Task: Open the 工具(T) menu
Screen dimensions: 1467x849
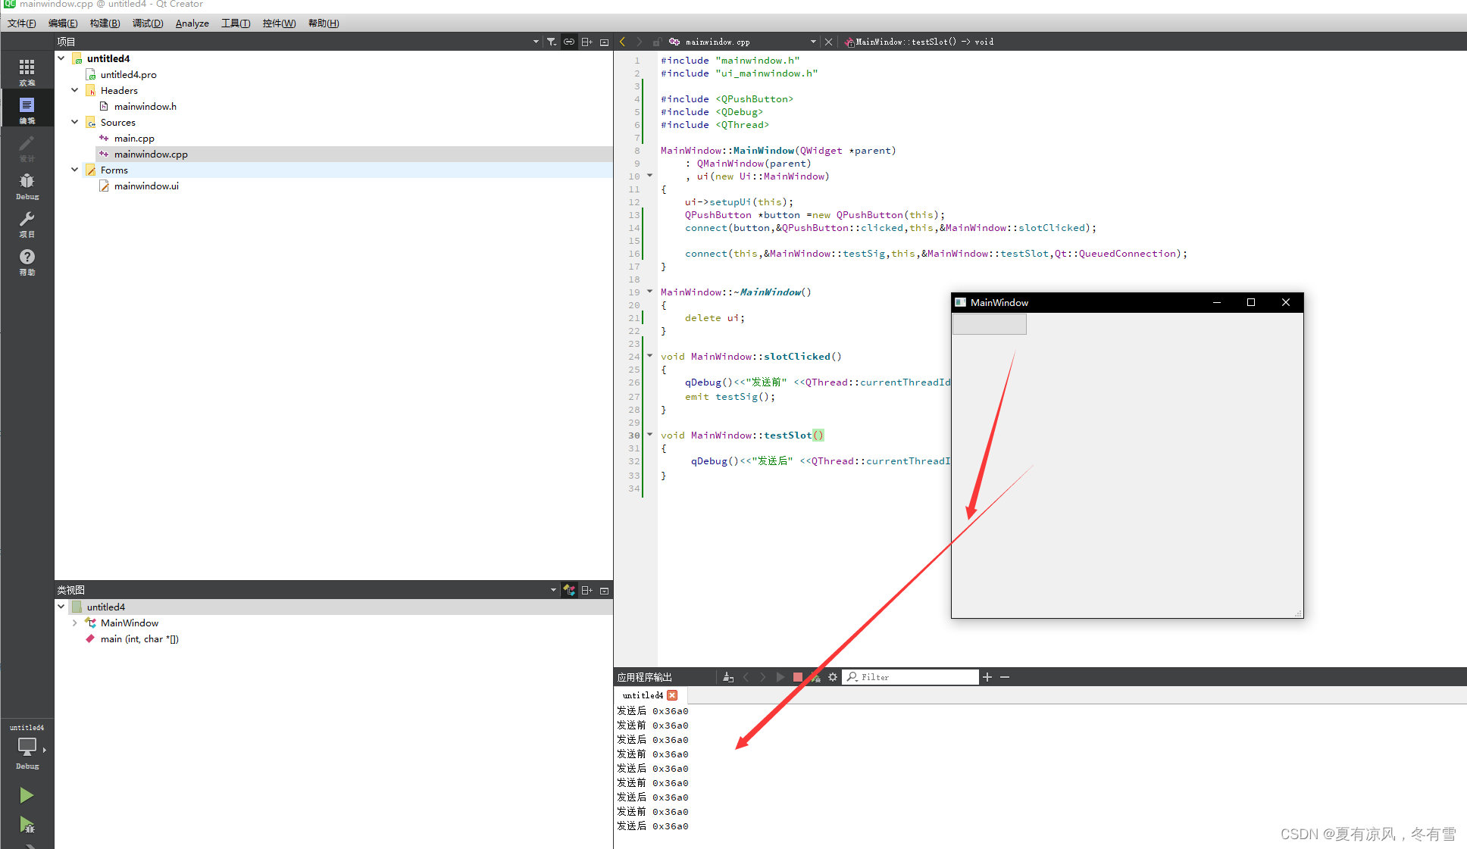Action: click(x=236, y=23)
